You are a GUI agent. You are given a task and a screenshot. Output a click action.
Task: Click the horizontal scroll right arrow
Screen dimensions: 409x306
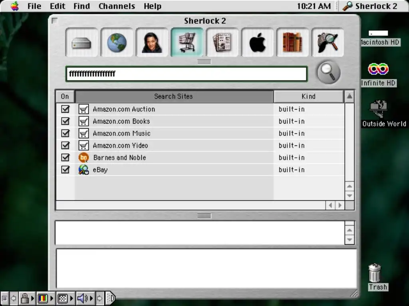coord(340,205)
